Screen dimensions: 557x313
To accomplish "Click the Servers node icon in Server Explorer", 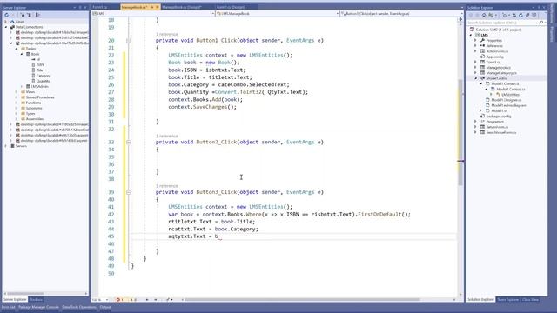I will click(12, 146).
